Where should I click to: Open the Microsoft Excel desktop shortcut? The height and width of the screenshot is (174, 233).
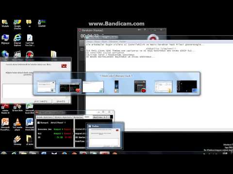[x=30, y=109]
